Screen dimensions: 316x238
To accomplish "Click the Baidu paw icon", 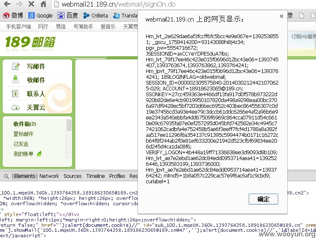I will (61, 15).
